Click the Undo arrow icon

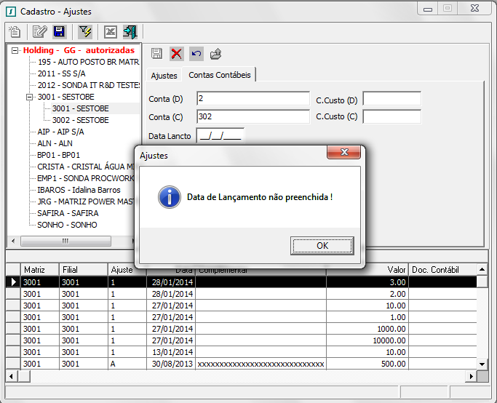(x=196, y=54)
